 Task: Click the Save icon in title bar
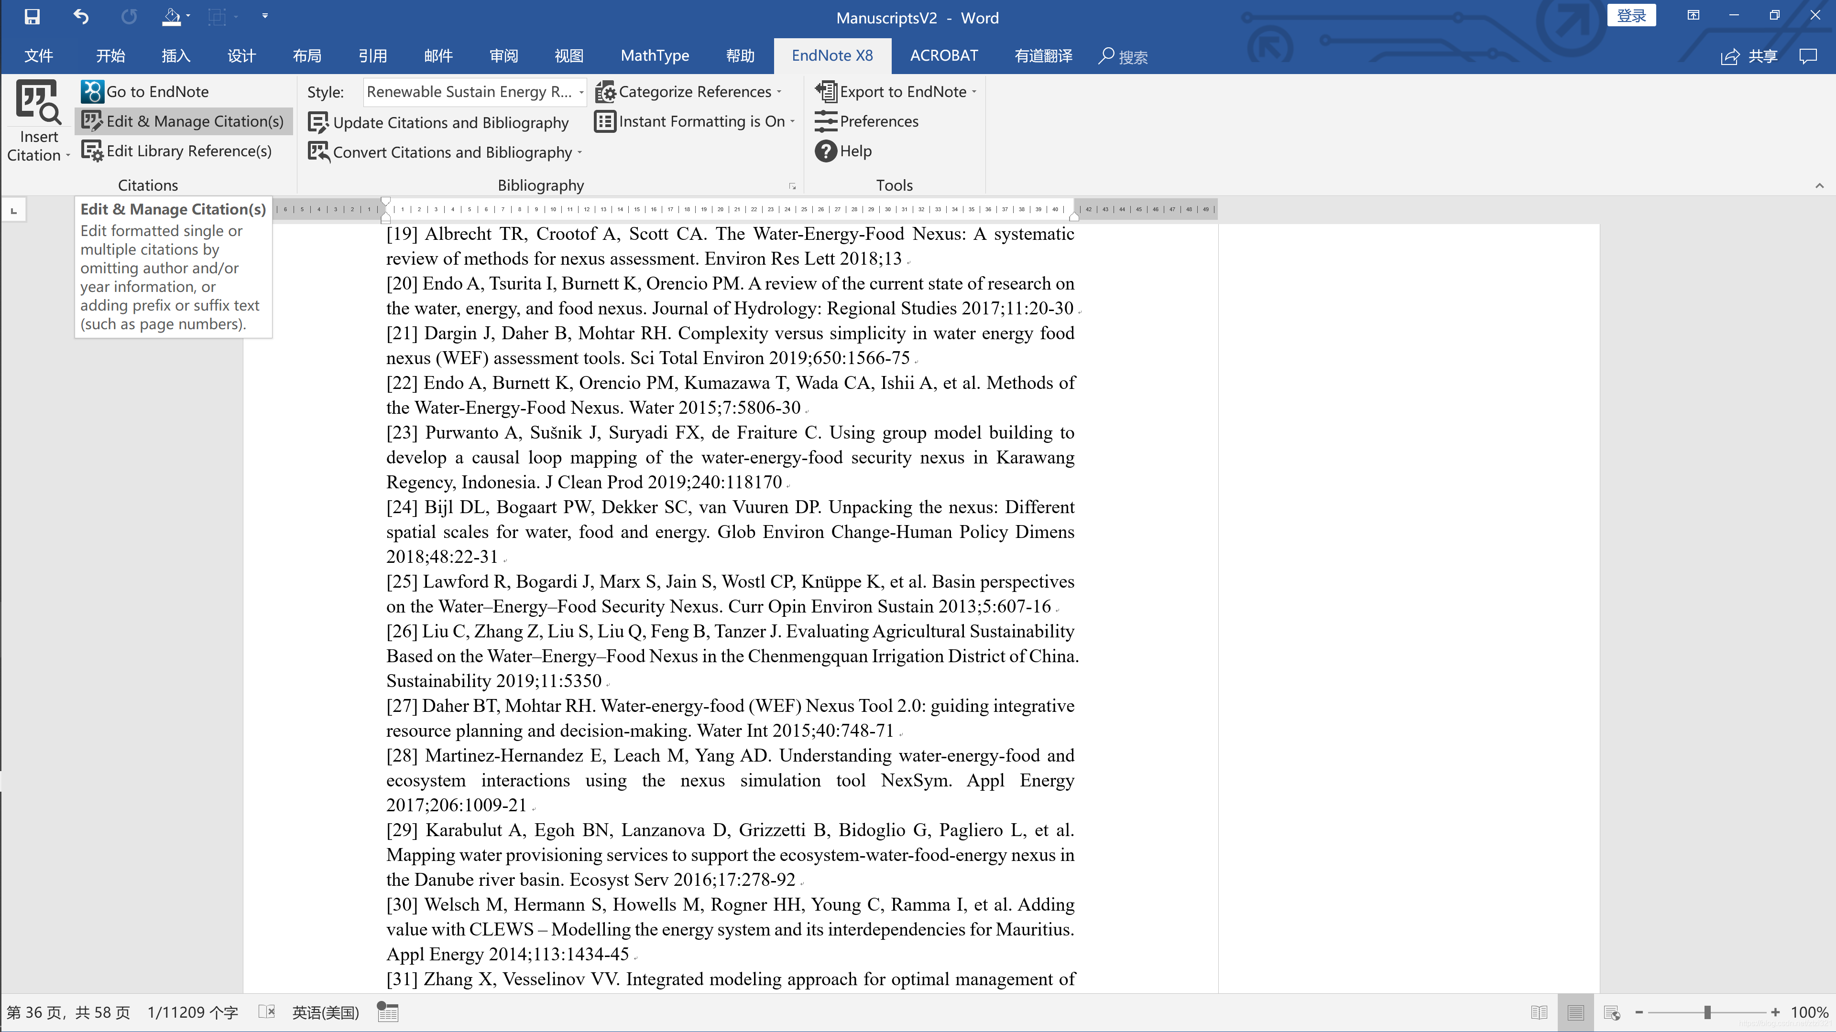[32, 16]
